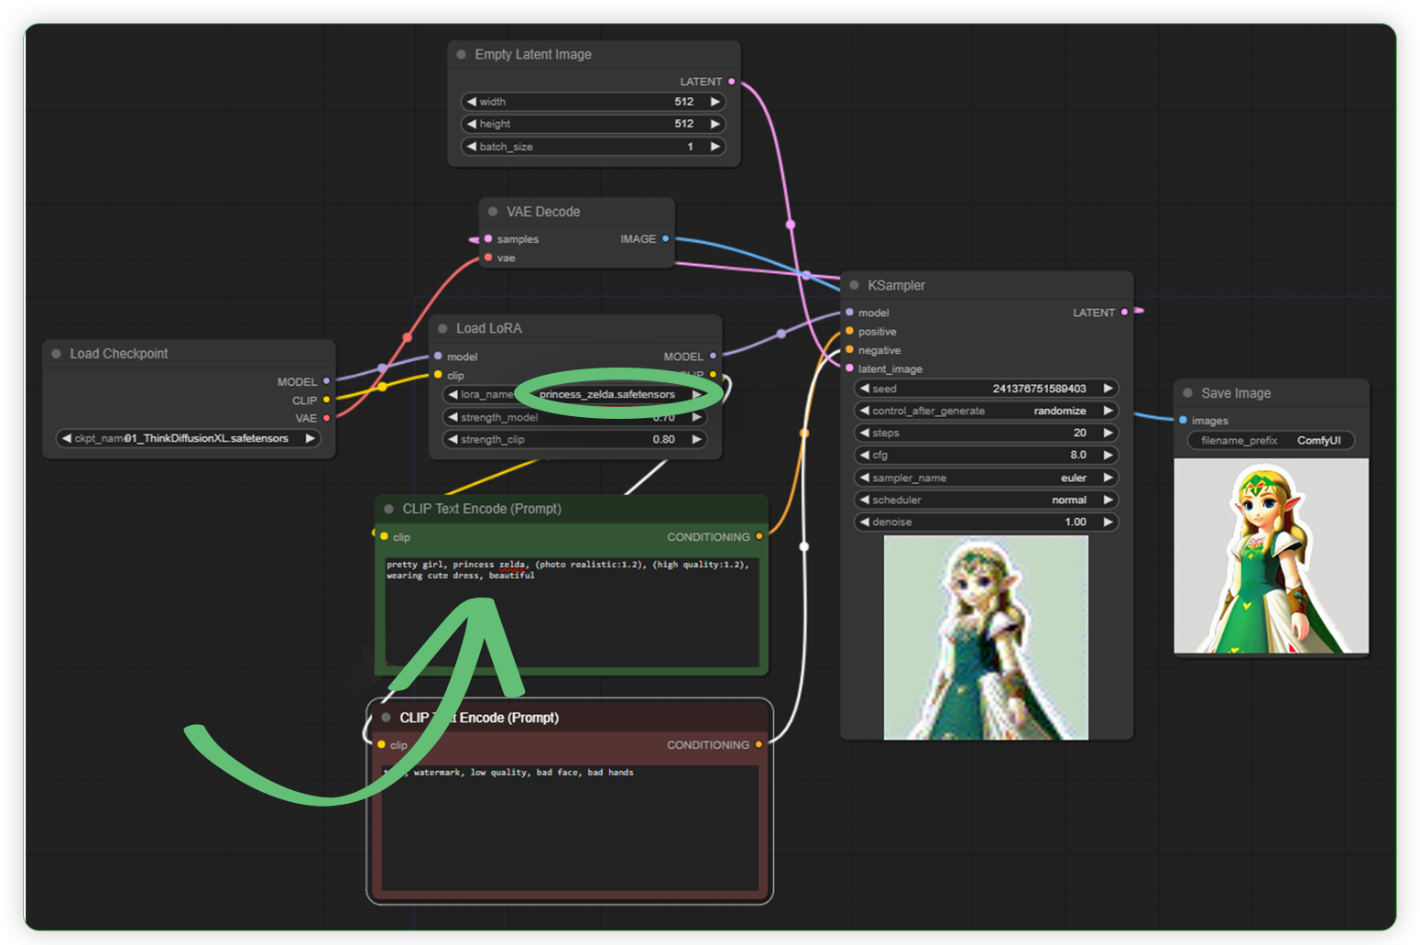Click the red prompt node's CONDITIONING output port
The width and height of the screenshot is (1420, 945).
(x=759, y=745)
